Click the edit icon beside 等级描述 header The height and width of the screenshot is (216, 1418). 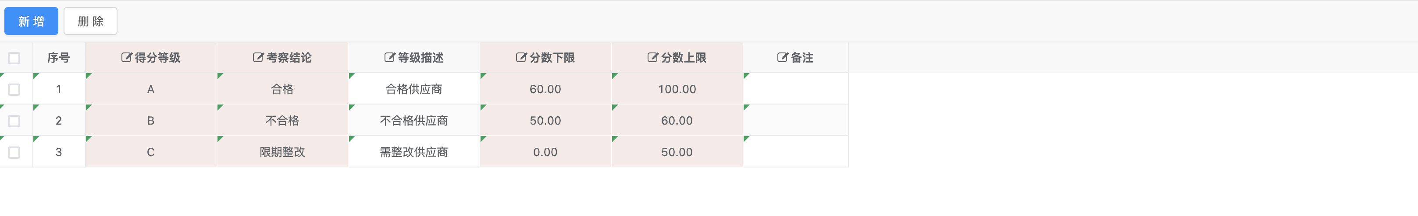click(390, 58)
